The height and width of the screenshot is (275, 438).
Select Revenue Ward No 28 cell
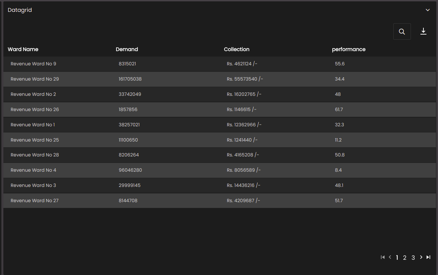click(x=35, y=155)
